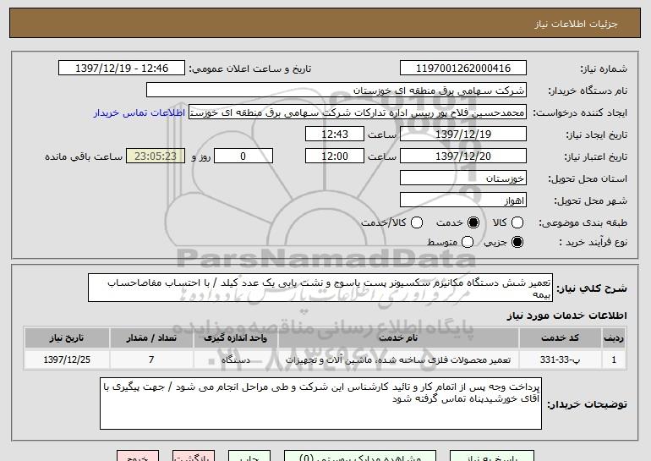
Task: Focus the استان محل تحویل field
Action: (462, 179)
